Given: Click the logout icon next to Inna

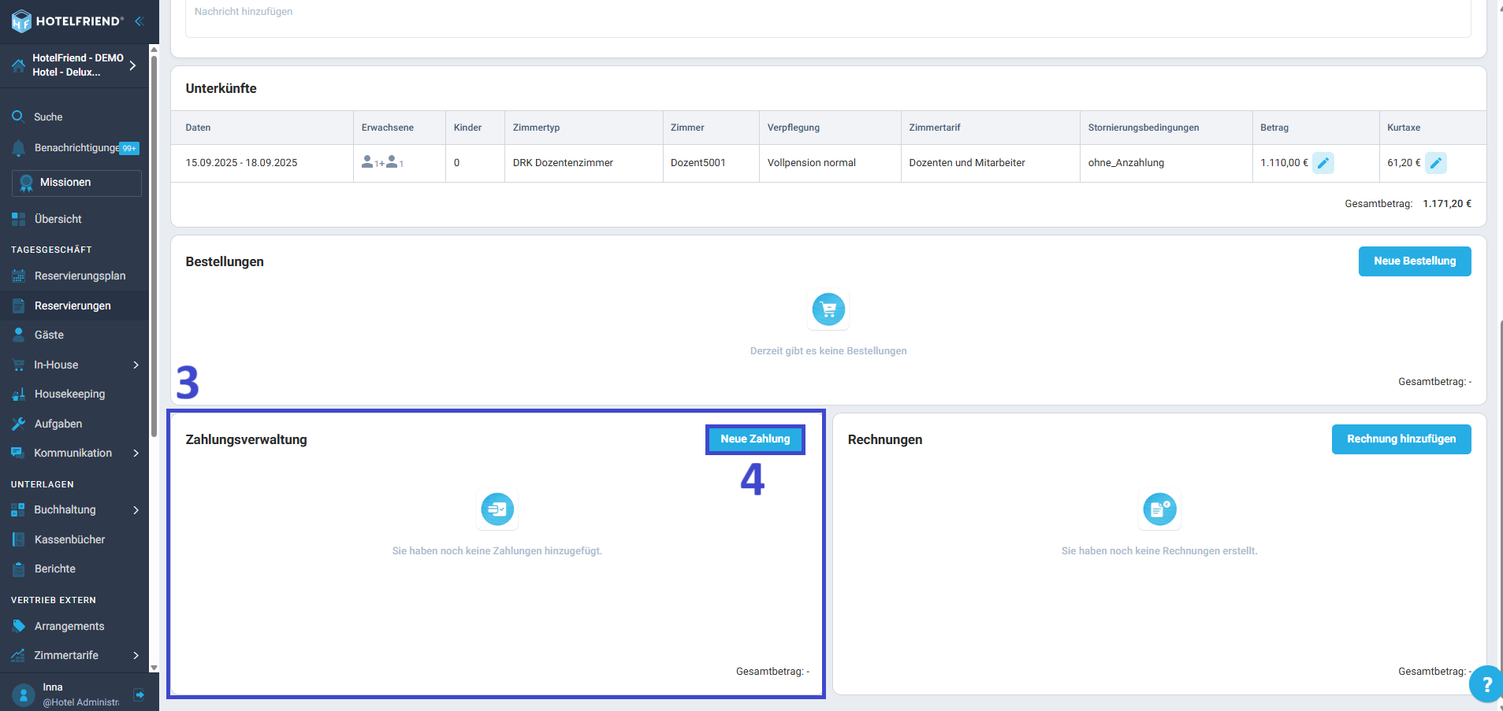Looking at the screenshot, I should [x=140, y=694].
